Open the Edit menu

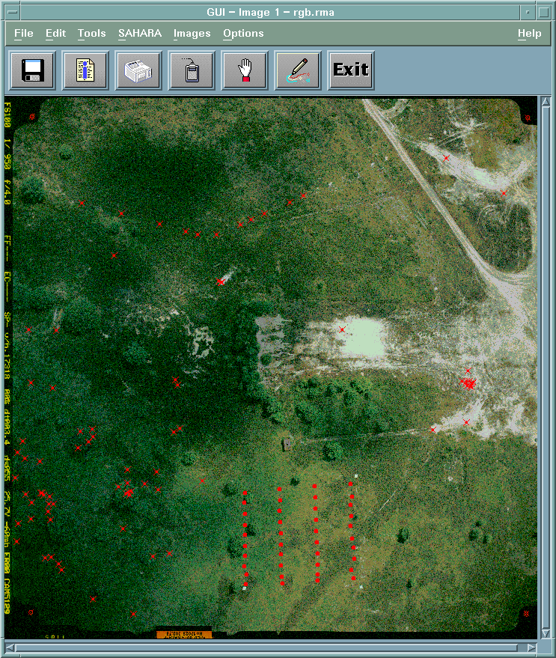(x=55, y=33)
